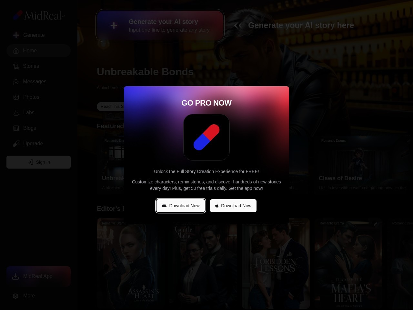Click Generate your AI story box
413x310 pixels.
tap(160, 26)
